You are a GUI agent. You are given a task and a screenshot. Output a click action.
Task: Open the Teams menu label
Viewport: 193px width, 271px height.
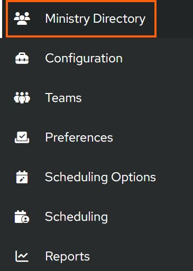pyautogui.click(x=63, y=98)
